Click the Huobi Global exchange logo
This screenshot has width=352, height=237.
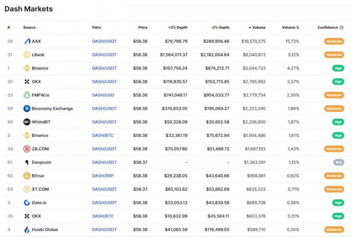pyautogui.click(x=27, y=229)
